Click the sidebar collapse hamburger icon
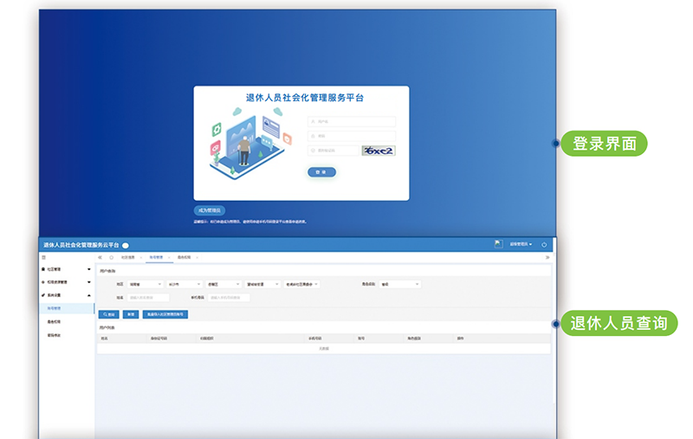The width and height of the screenshot is (693, 439). click(x=44, y=257)
